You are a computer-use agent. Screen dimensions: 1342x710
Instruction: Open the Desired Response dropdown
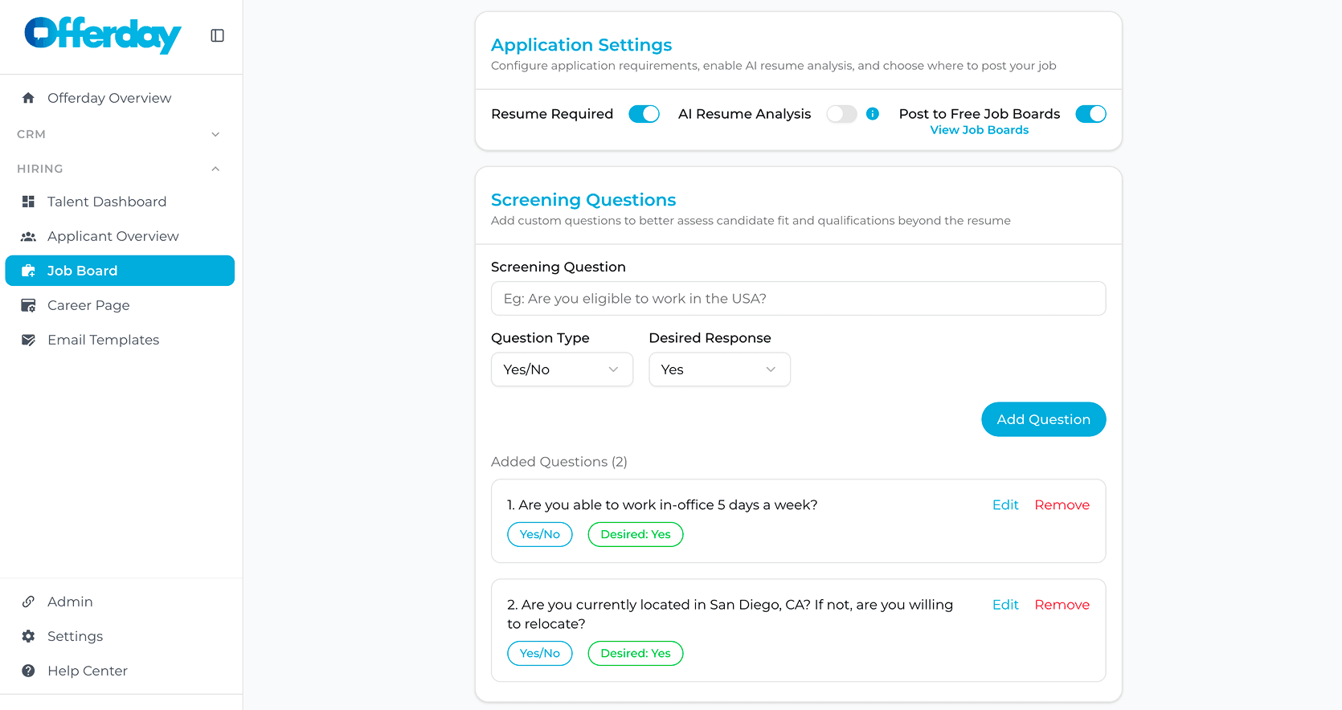click(719, 369)
